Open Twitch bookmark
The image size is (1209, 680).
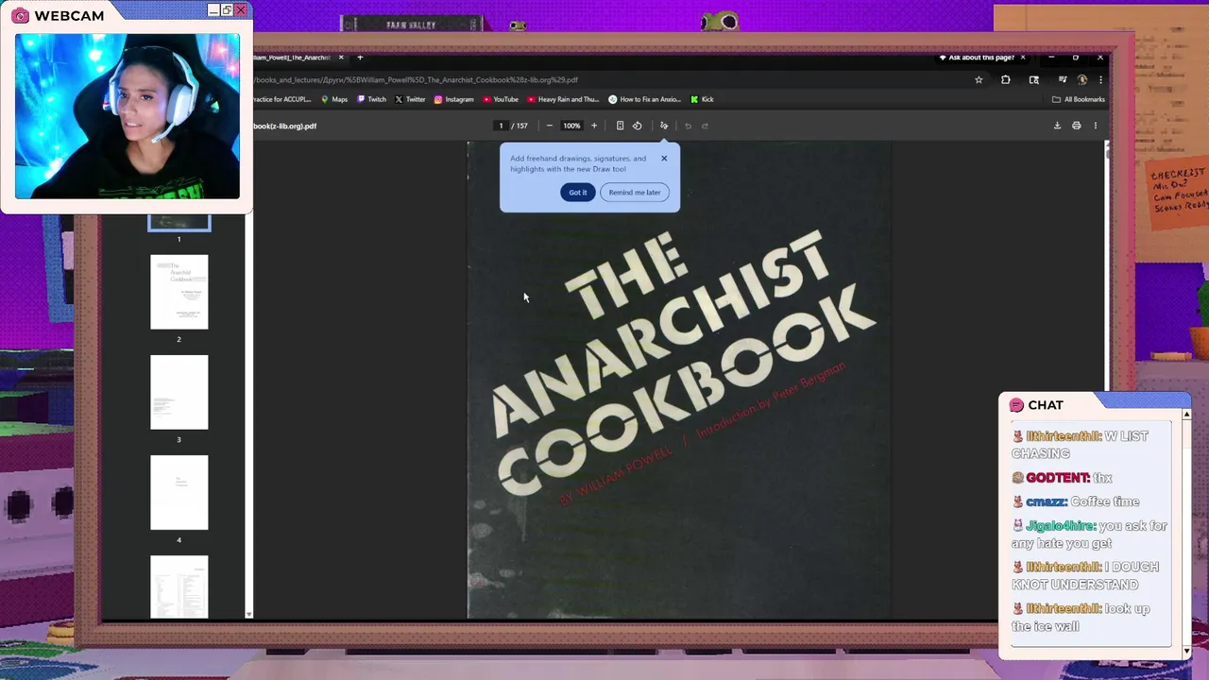pos(371,99)
